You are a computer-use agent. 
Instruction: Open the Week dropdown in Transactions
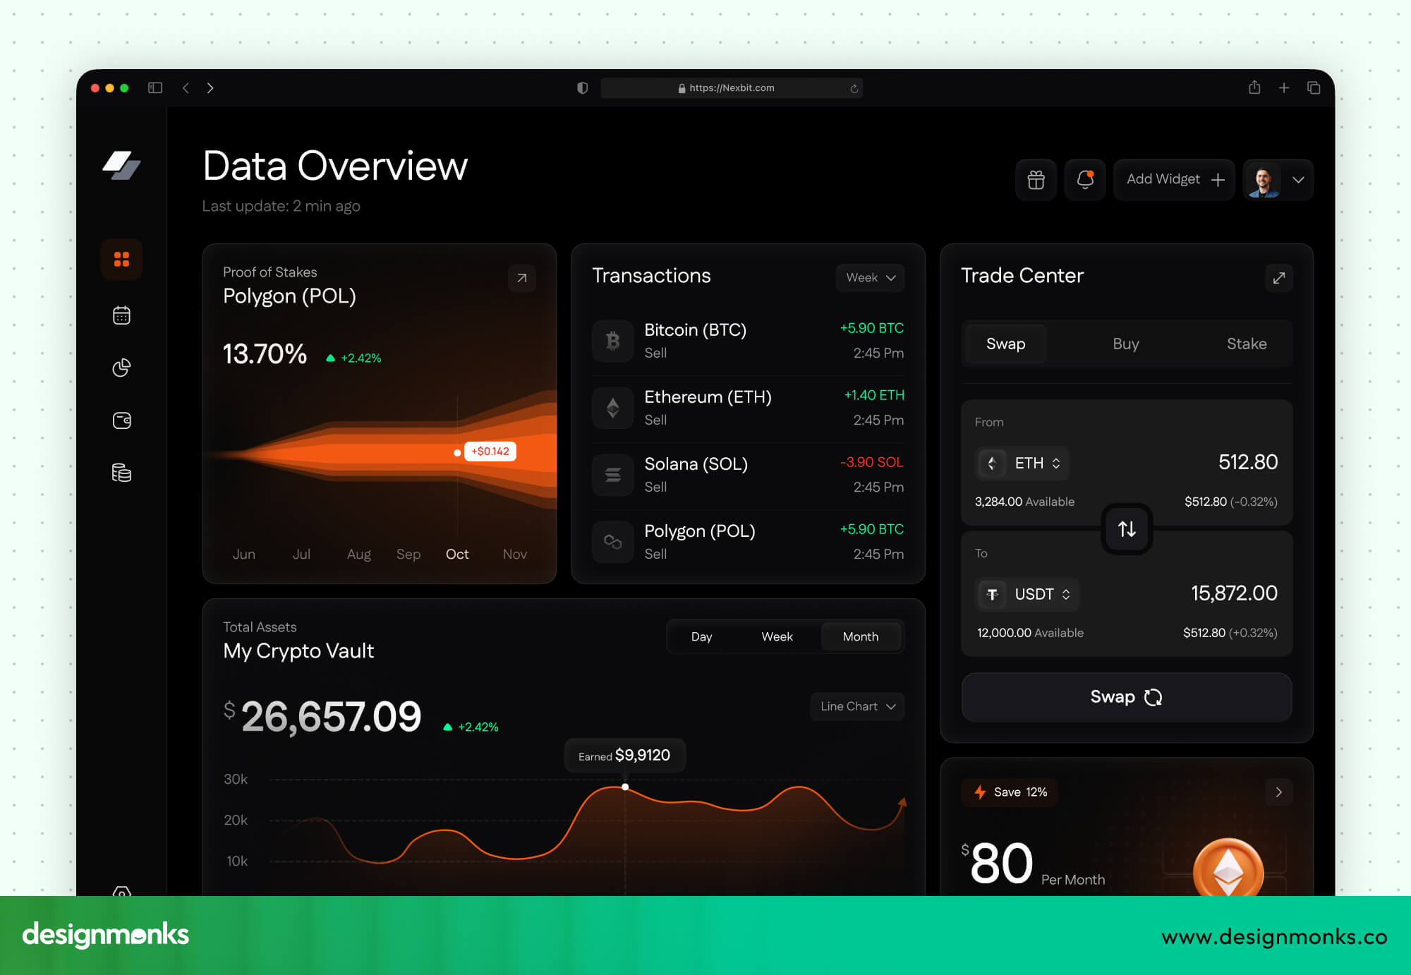click(x=869, y=277)
